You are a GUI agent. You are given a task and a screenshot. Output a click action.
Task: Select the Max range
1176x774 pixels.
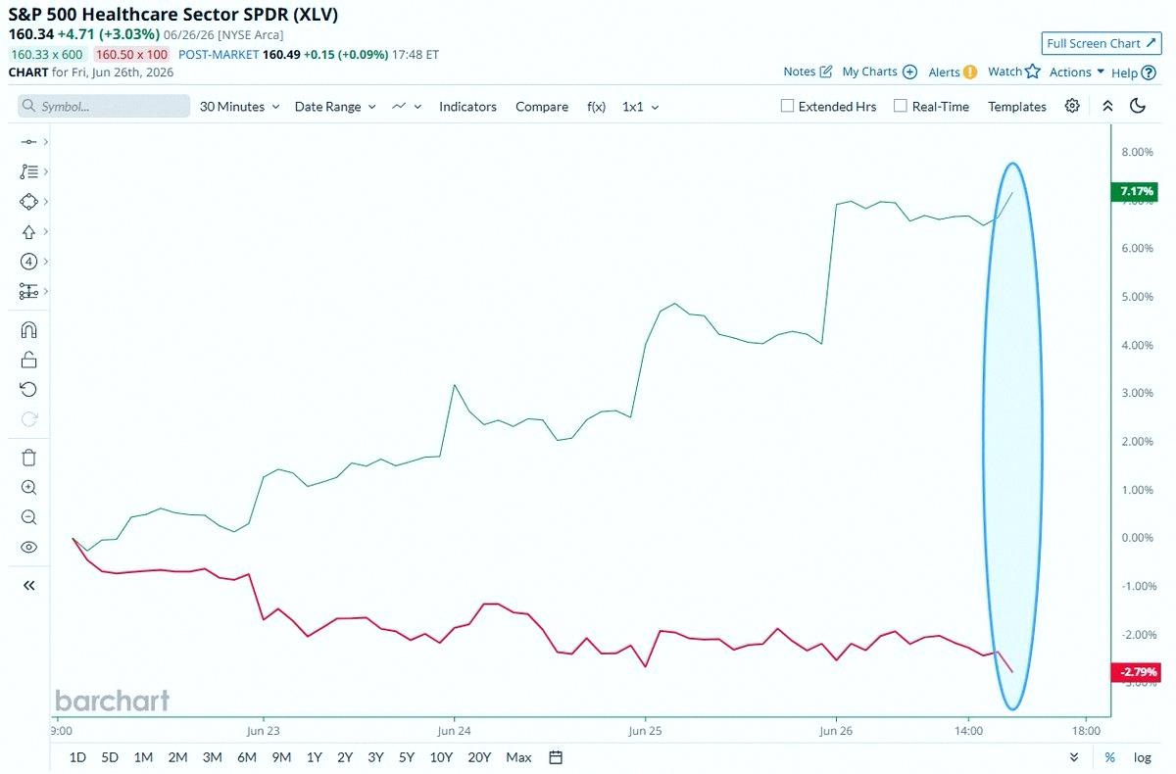point(518,757)
